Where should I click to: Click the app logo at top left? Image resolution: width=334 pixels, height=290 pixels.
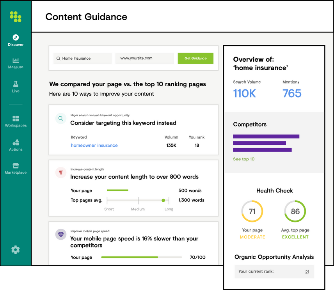[15, 16]
